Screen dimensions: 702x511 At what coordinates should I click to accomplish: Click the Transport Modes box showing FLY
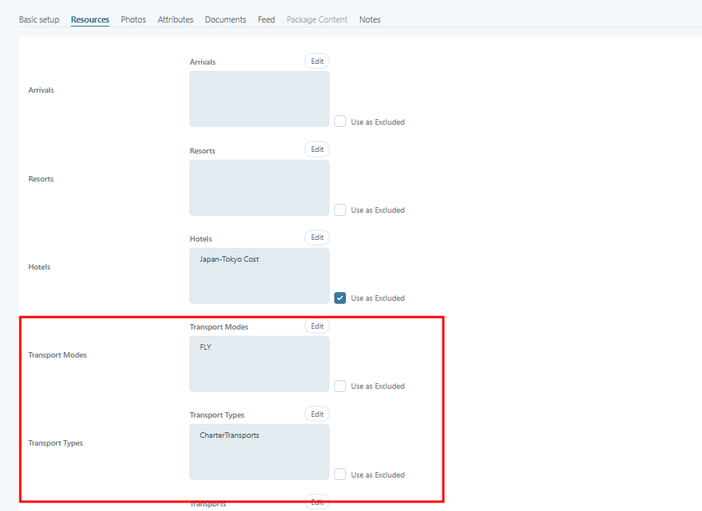click(x=259, y=364)
